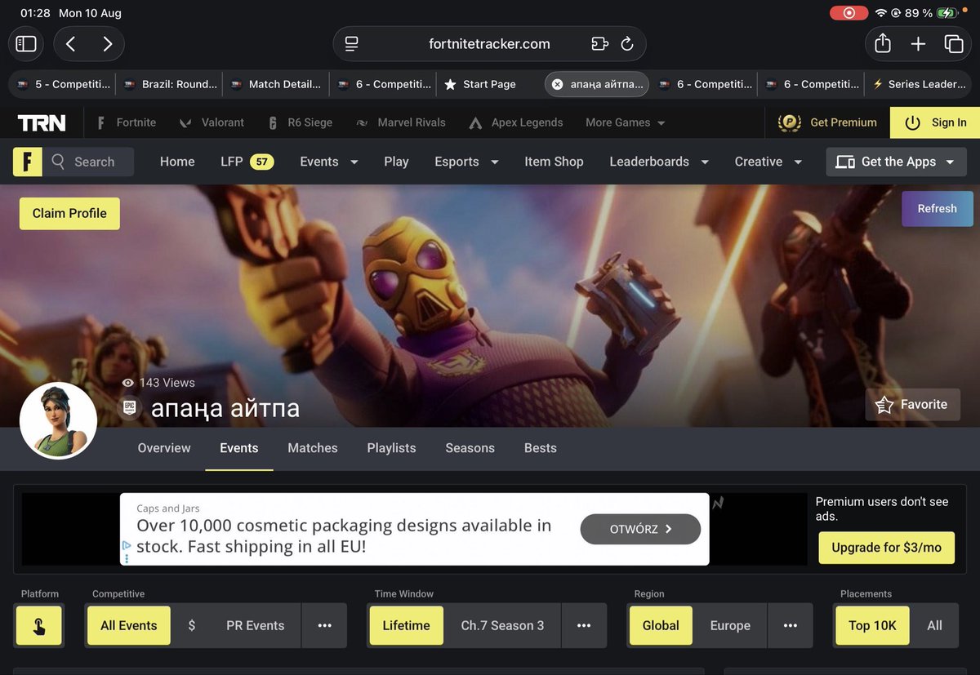
Task: Open R6 Siege in TRN game bar
Action: pos(300,122)
